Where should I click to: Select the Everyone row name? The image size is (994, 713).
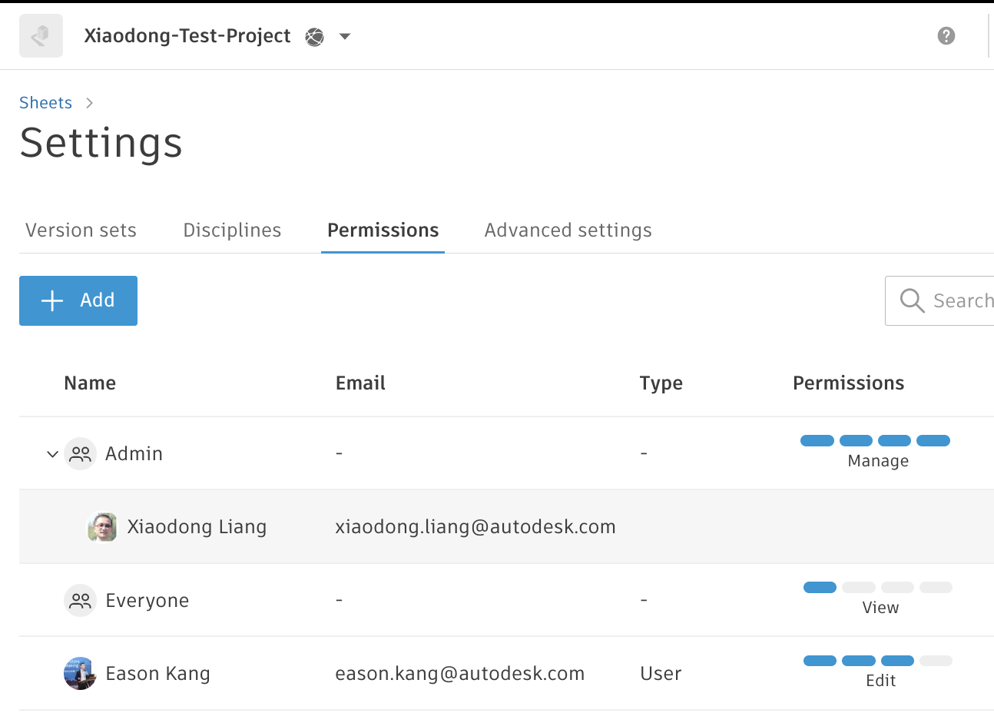(147, 601)
